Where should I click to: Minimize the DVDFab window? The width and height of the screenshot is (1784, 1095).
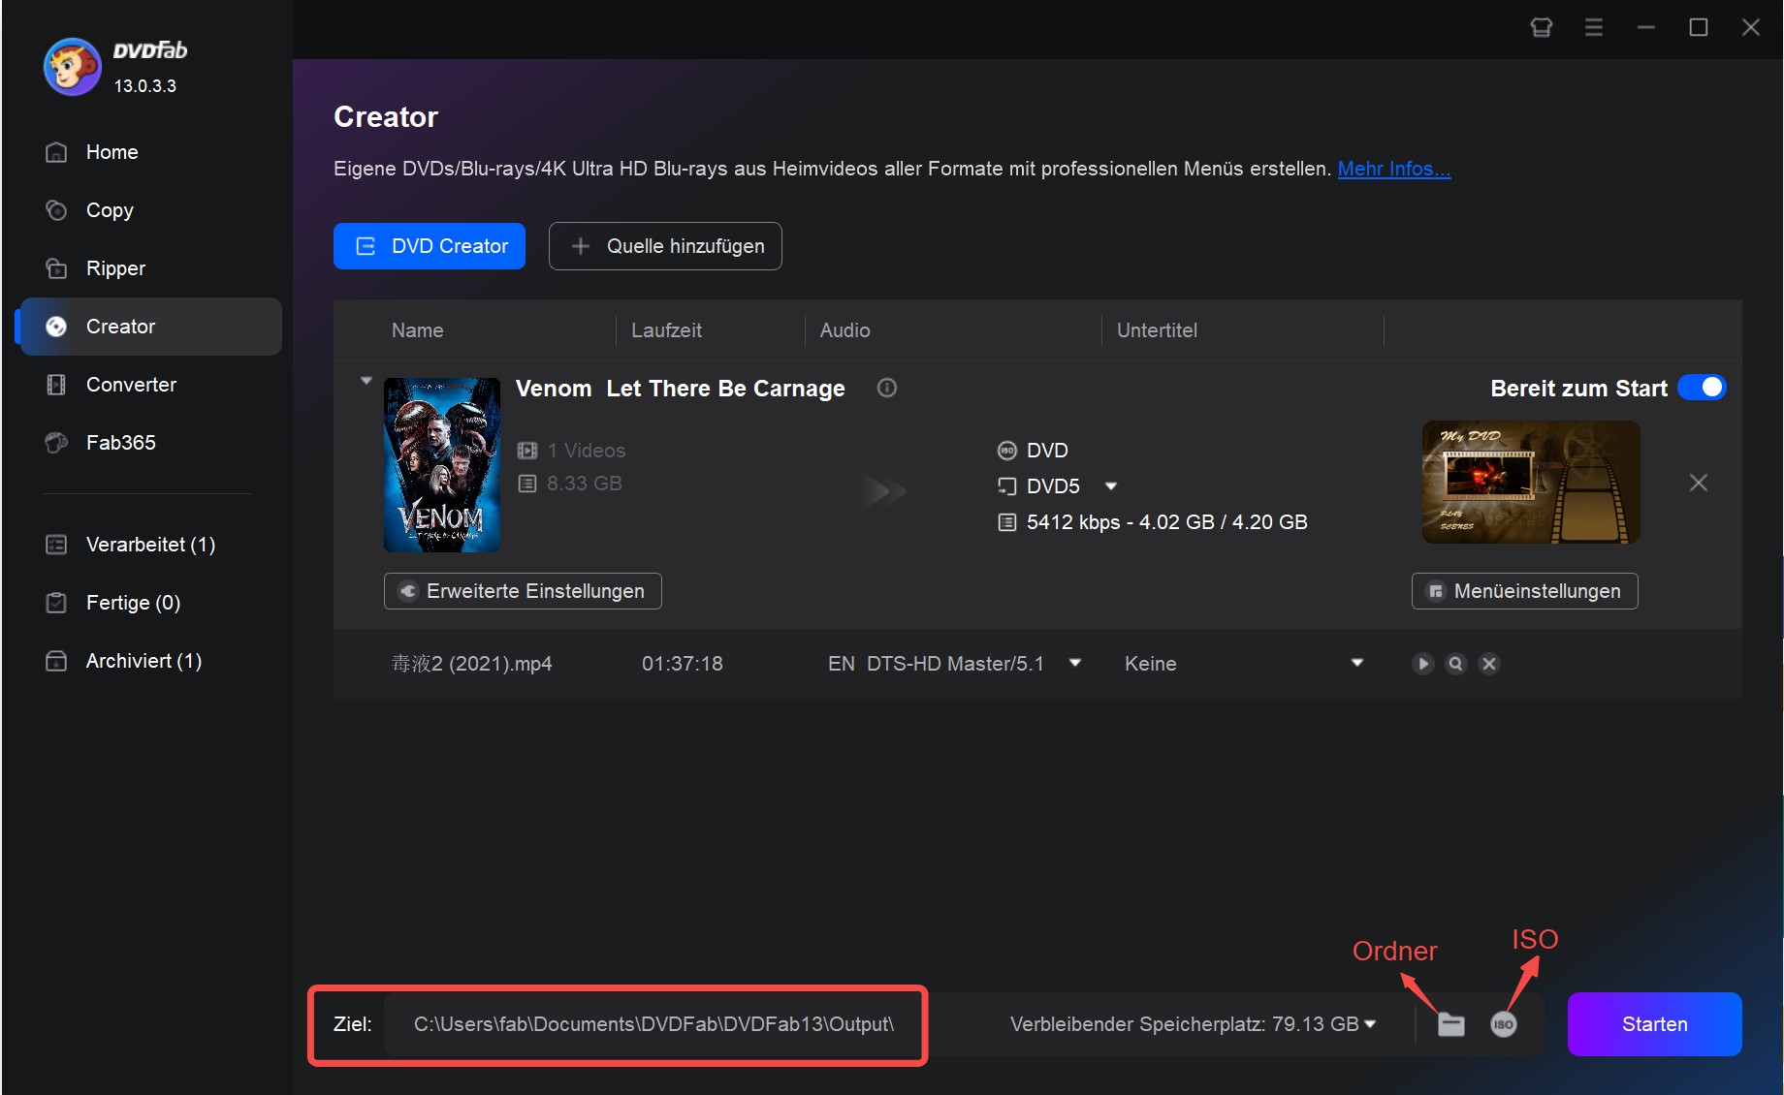(1646, 27)
